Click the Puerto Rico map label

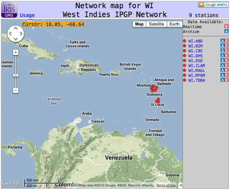pyautogui.click(x=109, y=75)
